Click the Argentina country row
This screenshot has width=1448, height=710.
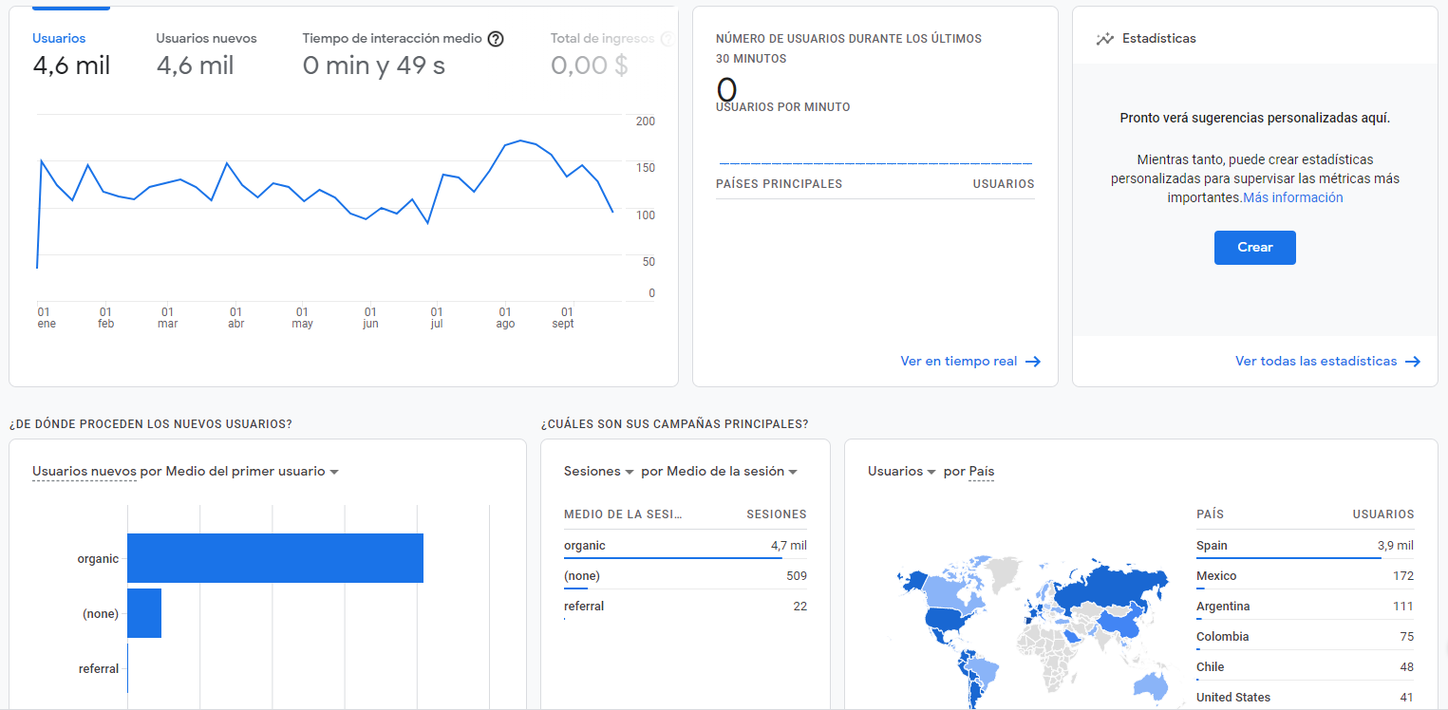pos(1305,607)
